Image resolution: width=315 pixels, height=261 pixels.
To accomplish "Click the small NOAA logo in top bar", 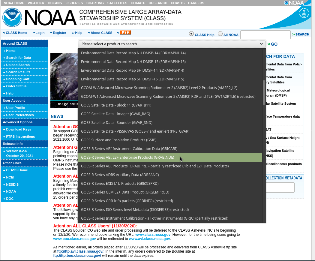I will (294, 3).
